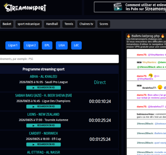The height and width of the screenshot is (155, 166).
Task: Click the VinyNantes username in chat
Action: (149, 62)
